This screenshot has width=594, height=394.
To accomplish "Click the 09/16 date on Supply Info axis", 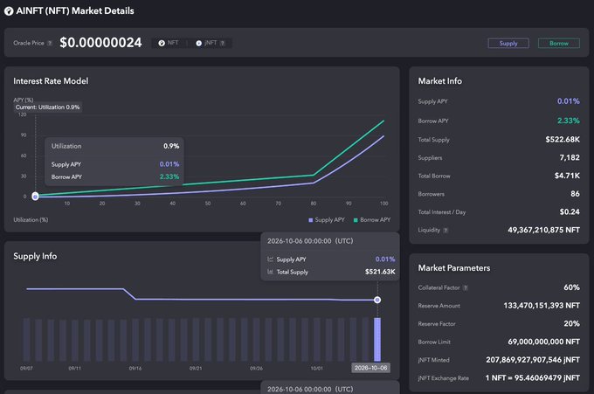I will [x=135, y=369].
